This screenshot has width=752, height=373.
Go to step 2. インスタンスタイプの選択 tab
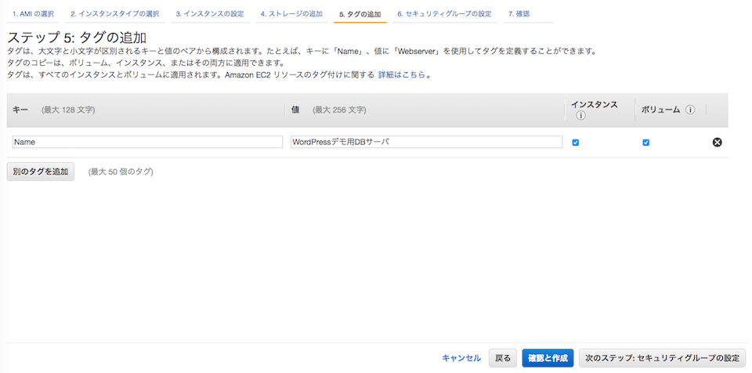click(x=114, y=14)
